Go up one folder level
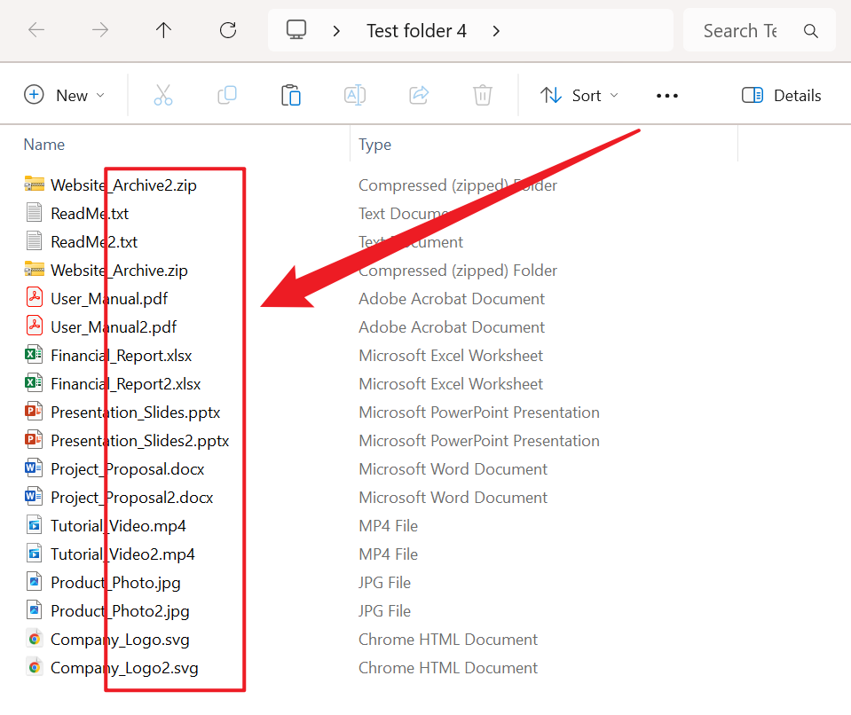The width and height of the screenshot is (851, 715). pos(163,31)
